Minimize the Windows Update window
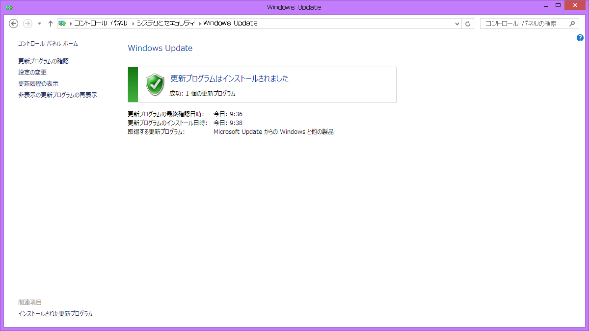 tap(545, 5)
